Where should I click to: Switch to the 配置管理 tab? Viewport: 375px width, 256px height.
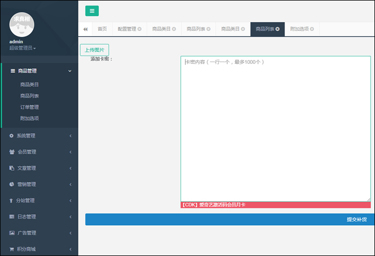point(127,29)
